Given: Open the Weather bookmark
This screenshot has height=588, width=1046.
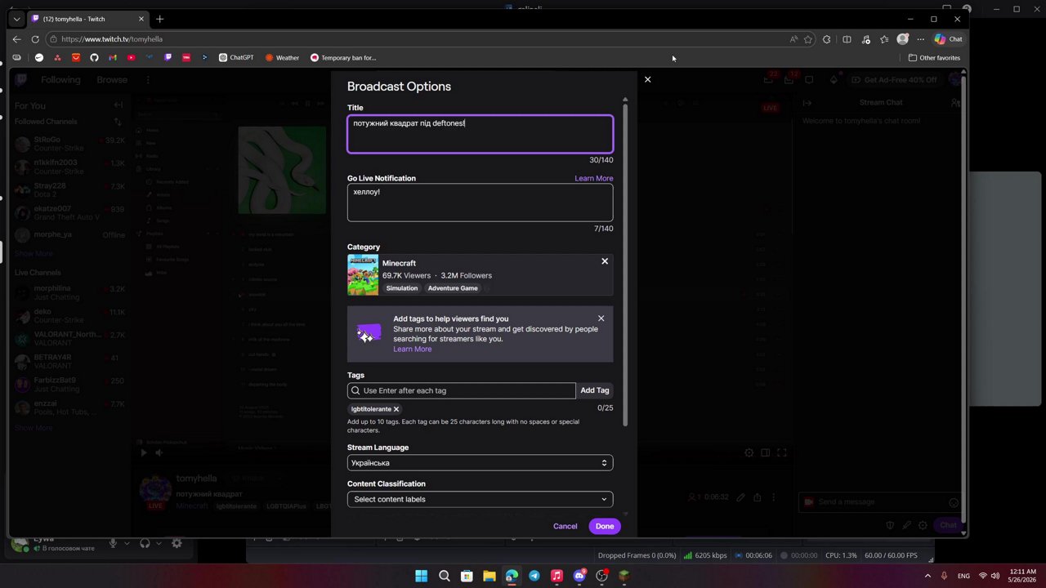Looking at the screenshot, I should [x=282, y=58].
